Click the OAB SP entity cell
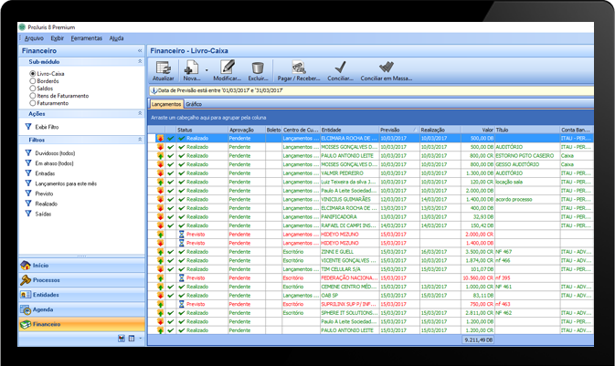Screen dimensions: 615x366 pos(349,296)
